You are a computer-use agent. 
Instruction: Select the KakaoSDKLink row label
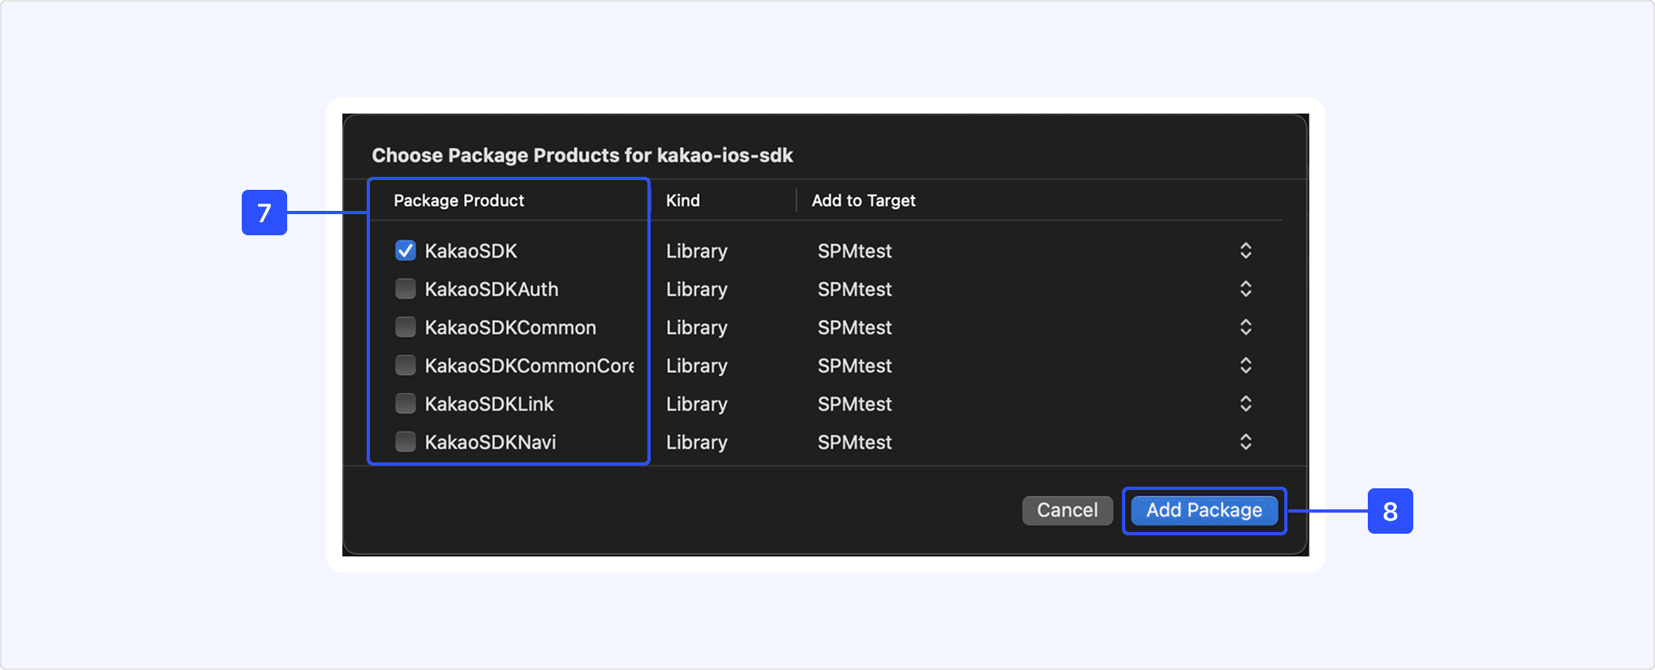coord(489,404)
